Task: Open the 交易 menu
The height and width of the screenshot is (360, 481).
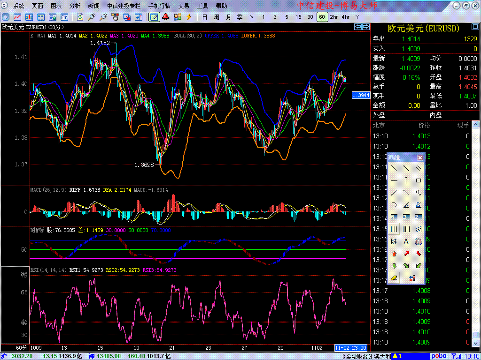Action: click(x=184, y=6)
